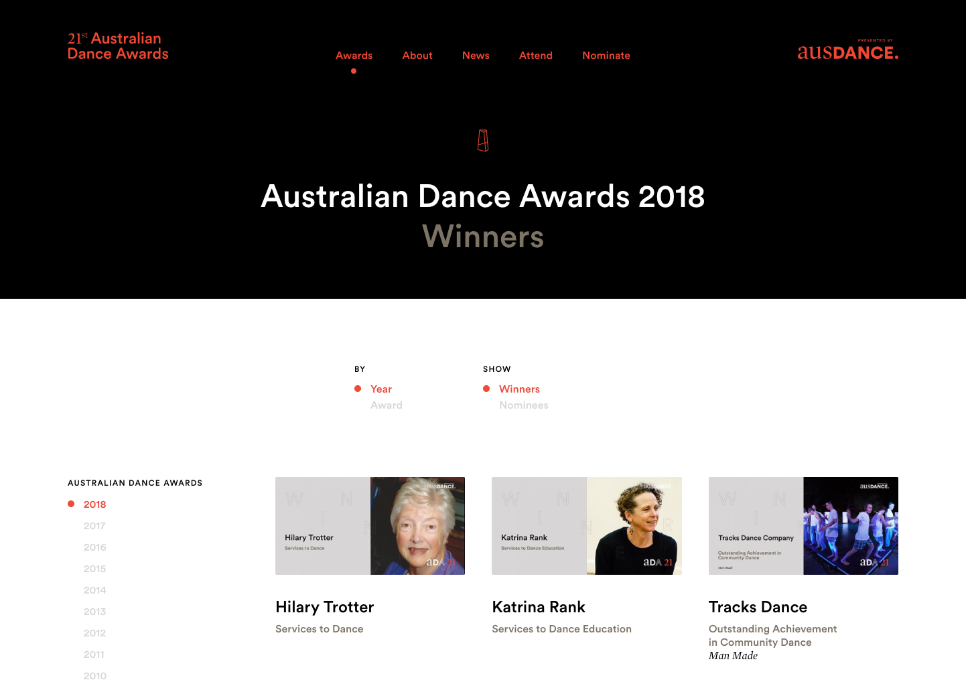Image resolution: width=966 pixels, height=686 pixels.
Task: Click the Katrina Rank heading
Action: tap(539, 607)
